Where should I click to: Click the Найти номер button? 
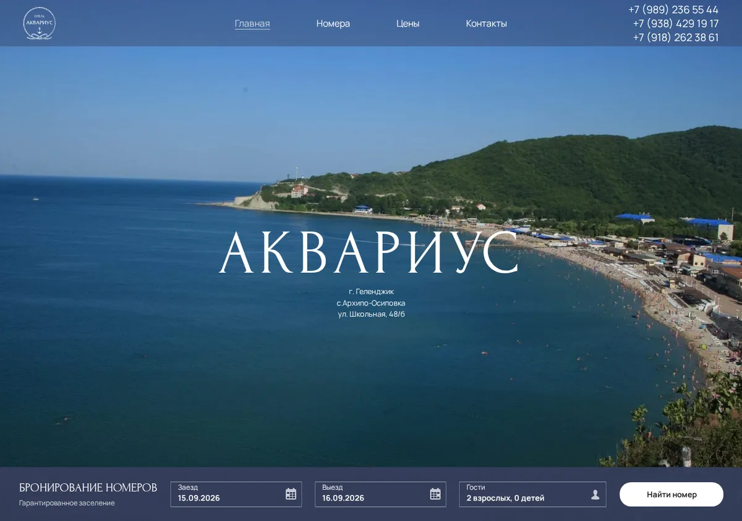pos(672,494)
